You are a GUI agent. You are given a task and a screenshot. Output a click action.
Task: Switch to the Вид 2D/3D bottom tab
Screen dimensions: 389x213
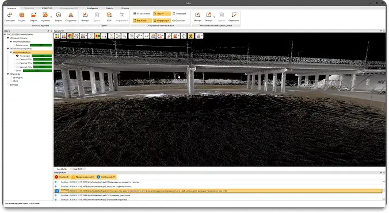pos(62,169)
